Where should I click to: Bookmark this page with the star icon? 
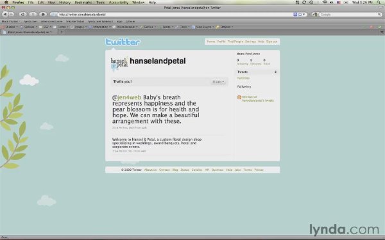300,15
